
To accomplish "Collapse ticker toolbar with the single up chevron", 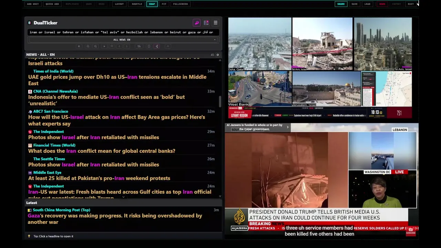I will click(x=168, y=46).
